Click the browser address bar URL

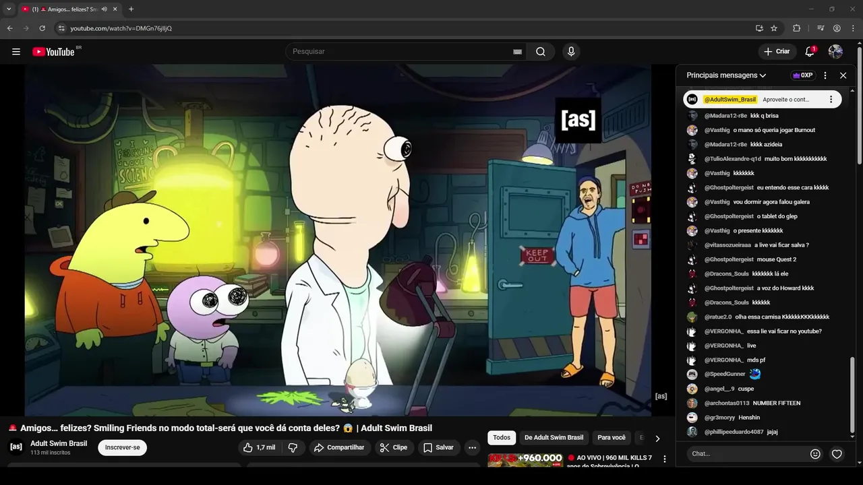tap(121, 28)
